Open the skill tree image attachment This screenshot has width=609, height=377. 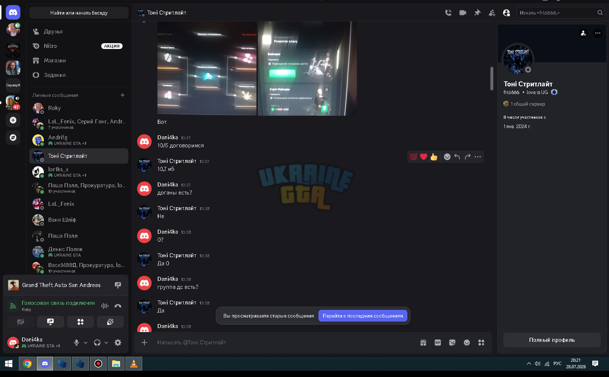[x=207, y=68]
